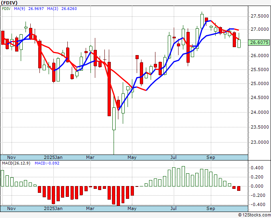Click the 23.0000 price axis label
The height and width of the screenshot is (218, 271).
coord(260,142)
